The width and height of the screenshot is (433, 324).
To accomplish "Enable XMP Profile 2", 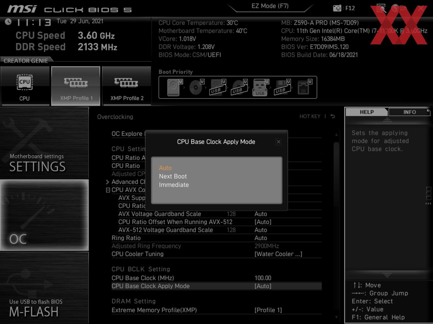I will pyautogui.click(x=127, y=86).
